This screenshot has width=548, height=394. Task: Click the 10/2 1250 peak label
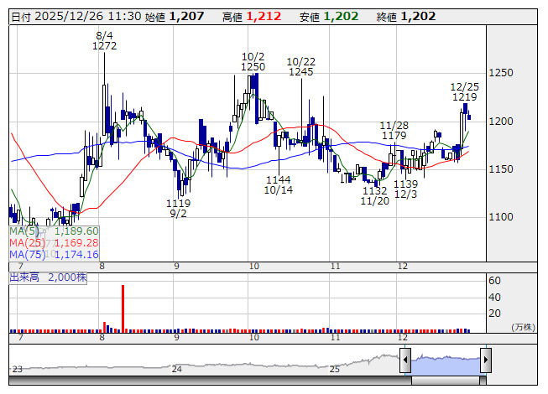(x=253, y=61)
